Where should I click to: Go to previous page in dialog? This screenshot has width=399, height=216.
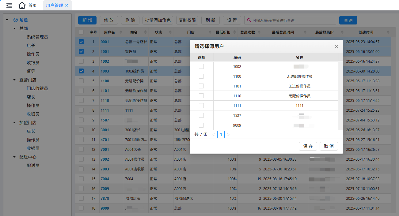pos(214,134)
